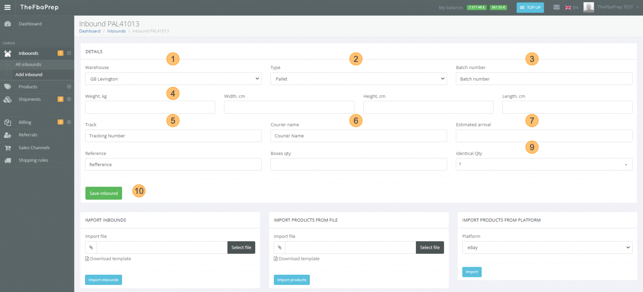Click Select file in Import Products From File
Image resolution: width=643 pixels, height=292 pixels.
tap(430, 247)
